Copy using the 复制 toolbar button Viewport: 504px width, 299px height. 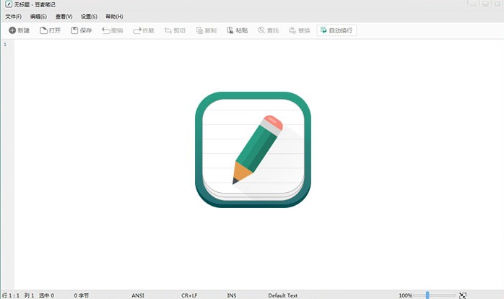(x=206, y=30)
